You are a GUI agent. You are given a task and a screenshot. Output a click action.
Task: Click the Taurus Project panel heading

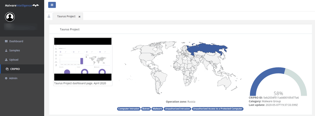tap(70, 29)
